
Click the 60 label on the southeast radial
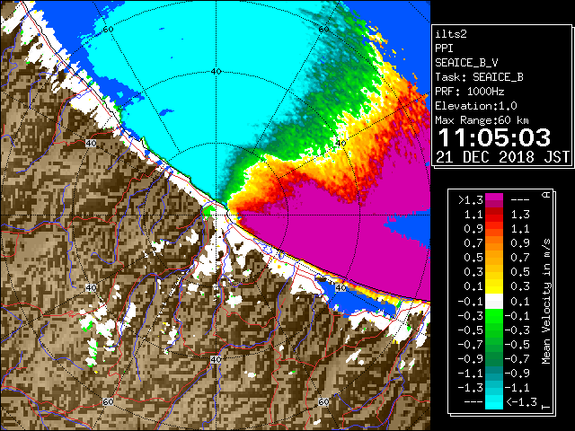pos(323,401)
